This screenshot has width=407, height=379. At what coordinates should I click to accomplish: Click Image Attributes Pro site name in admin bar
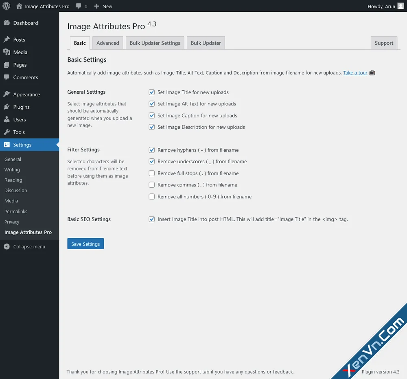coord(47,6)
